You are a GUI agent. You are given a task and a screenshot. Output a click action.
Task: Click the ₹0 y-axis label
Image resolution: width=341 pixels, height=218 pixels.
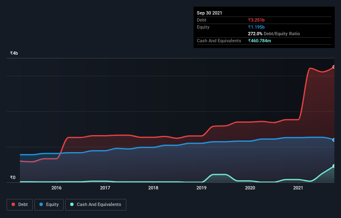click(13, 177)
